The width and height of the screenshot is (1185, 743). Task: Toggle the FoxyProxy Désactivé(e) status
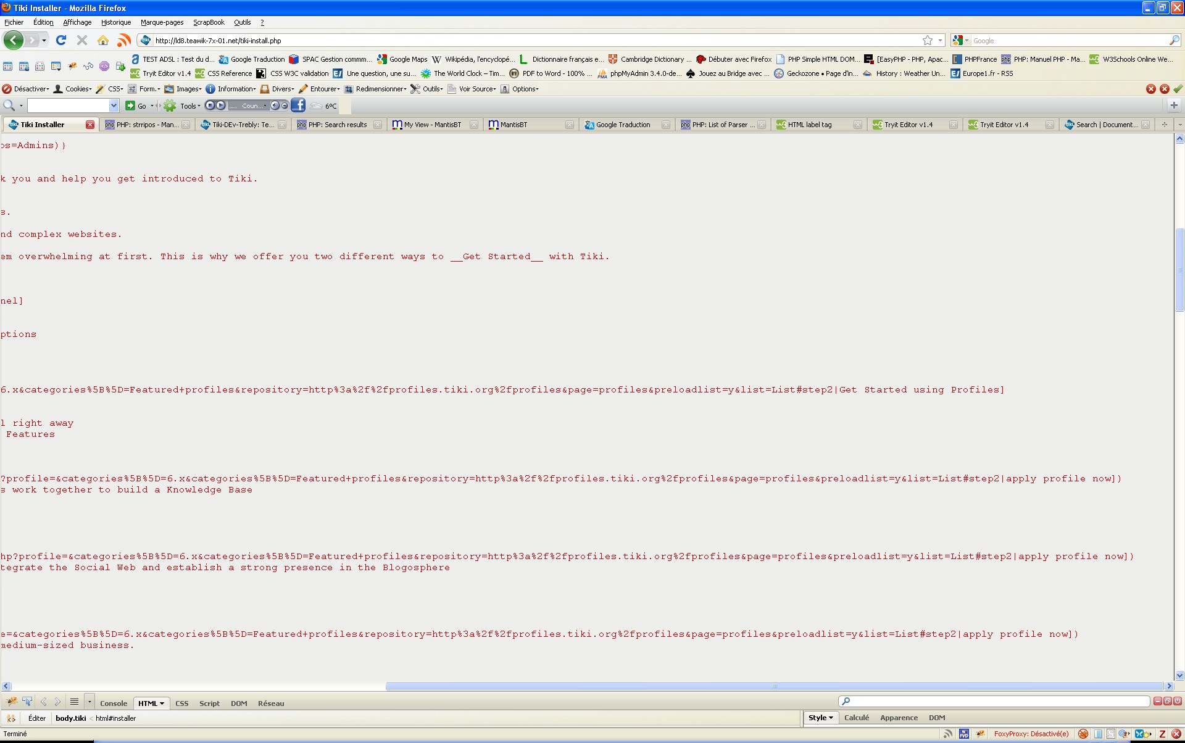pos(1031,734)
